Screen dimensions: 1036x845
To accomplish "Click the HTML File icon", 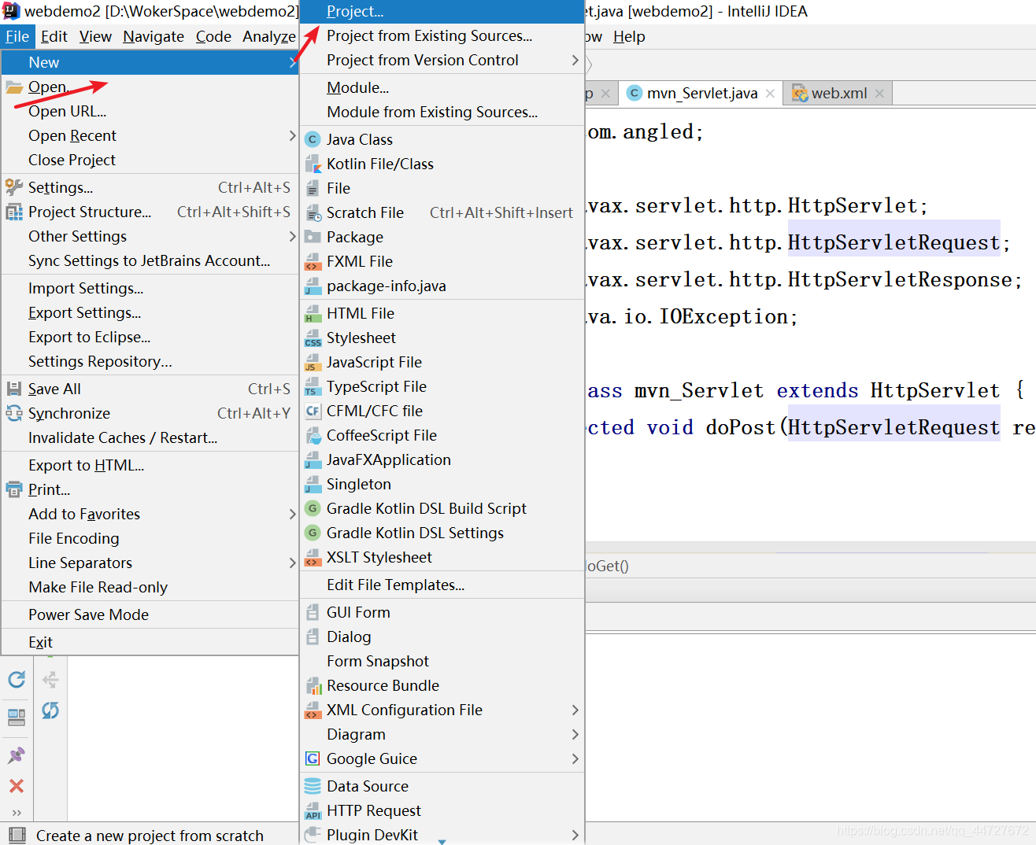I will [313, 313].
